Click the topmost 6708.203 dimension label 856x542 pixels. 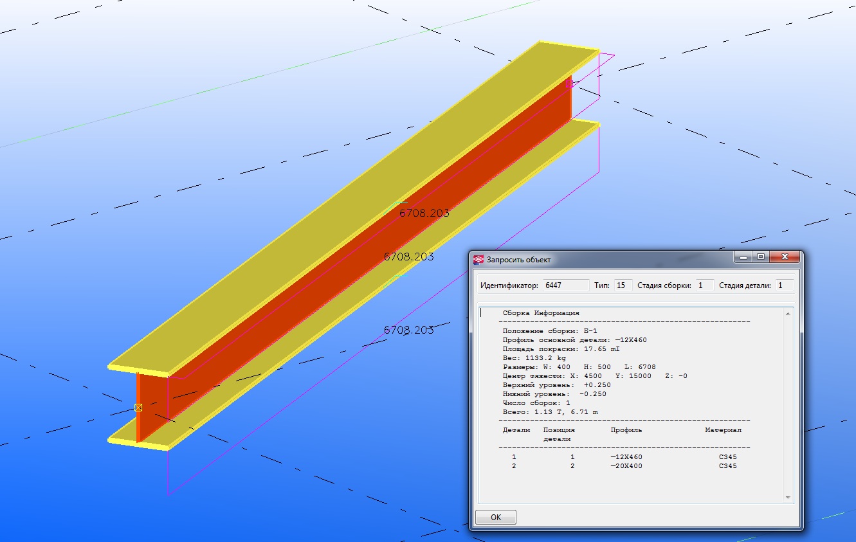coord(424,213)
